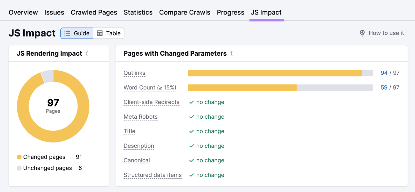This screenshot has width=415, height=192.
Task: Click the info icon beside Pages with Changed Parameters
Action: [232, 53]
